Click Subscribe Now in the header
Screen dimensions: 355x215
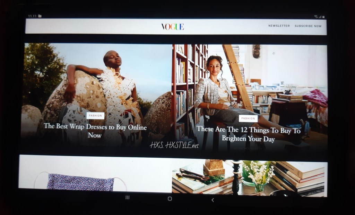coord(308,26)
